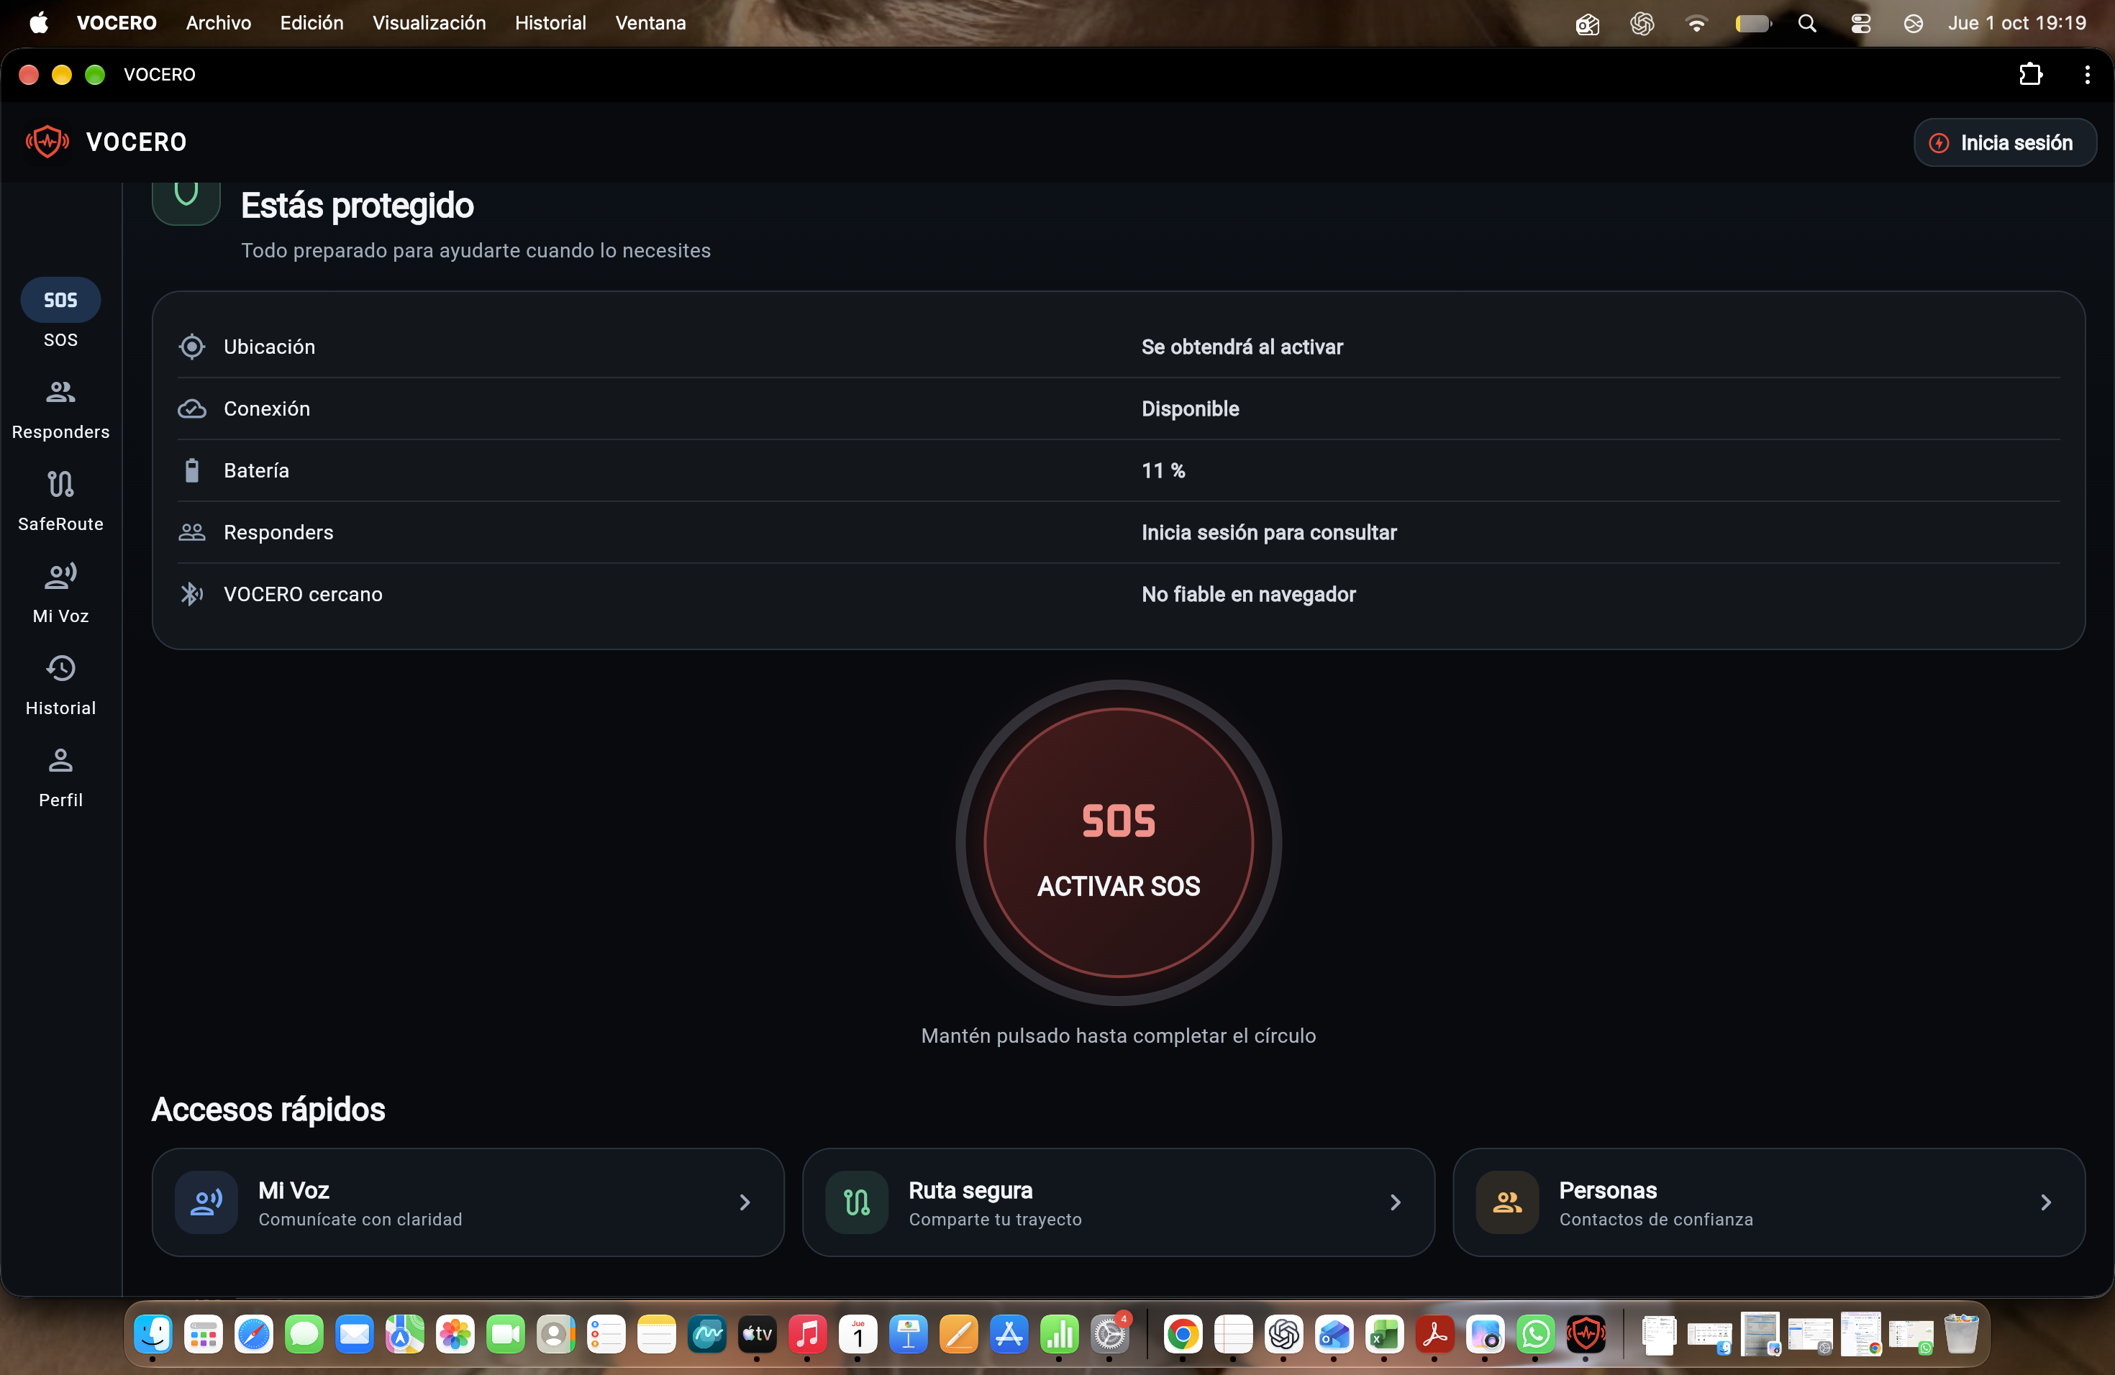Open Control Center in the menu bar
Screen dimensions: 2115x1375
(1861, 23)
